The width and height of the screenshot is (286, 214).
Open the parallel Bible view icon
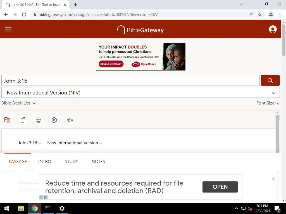(7, 120)
